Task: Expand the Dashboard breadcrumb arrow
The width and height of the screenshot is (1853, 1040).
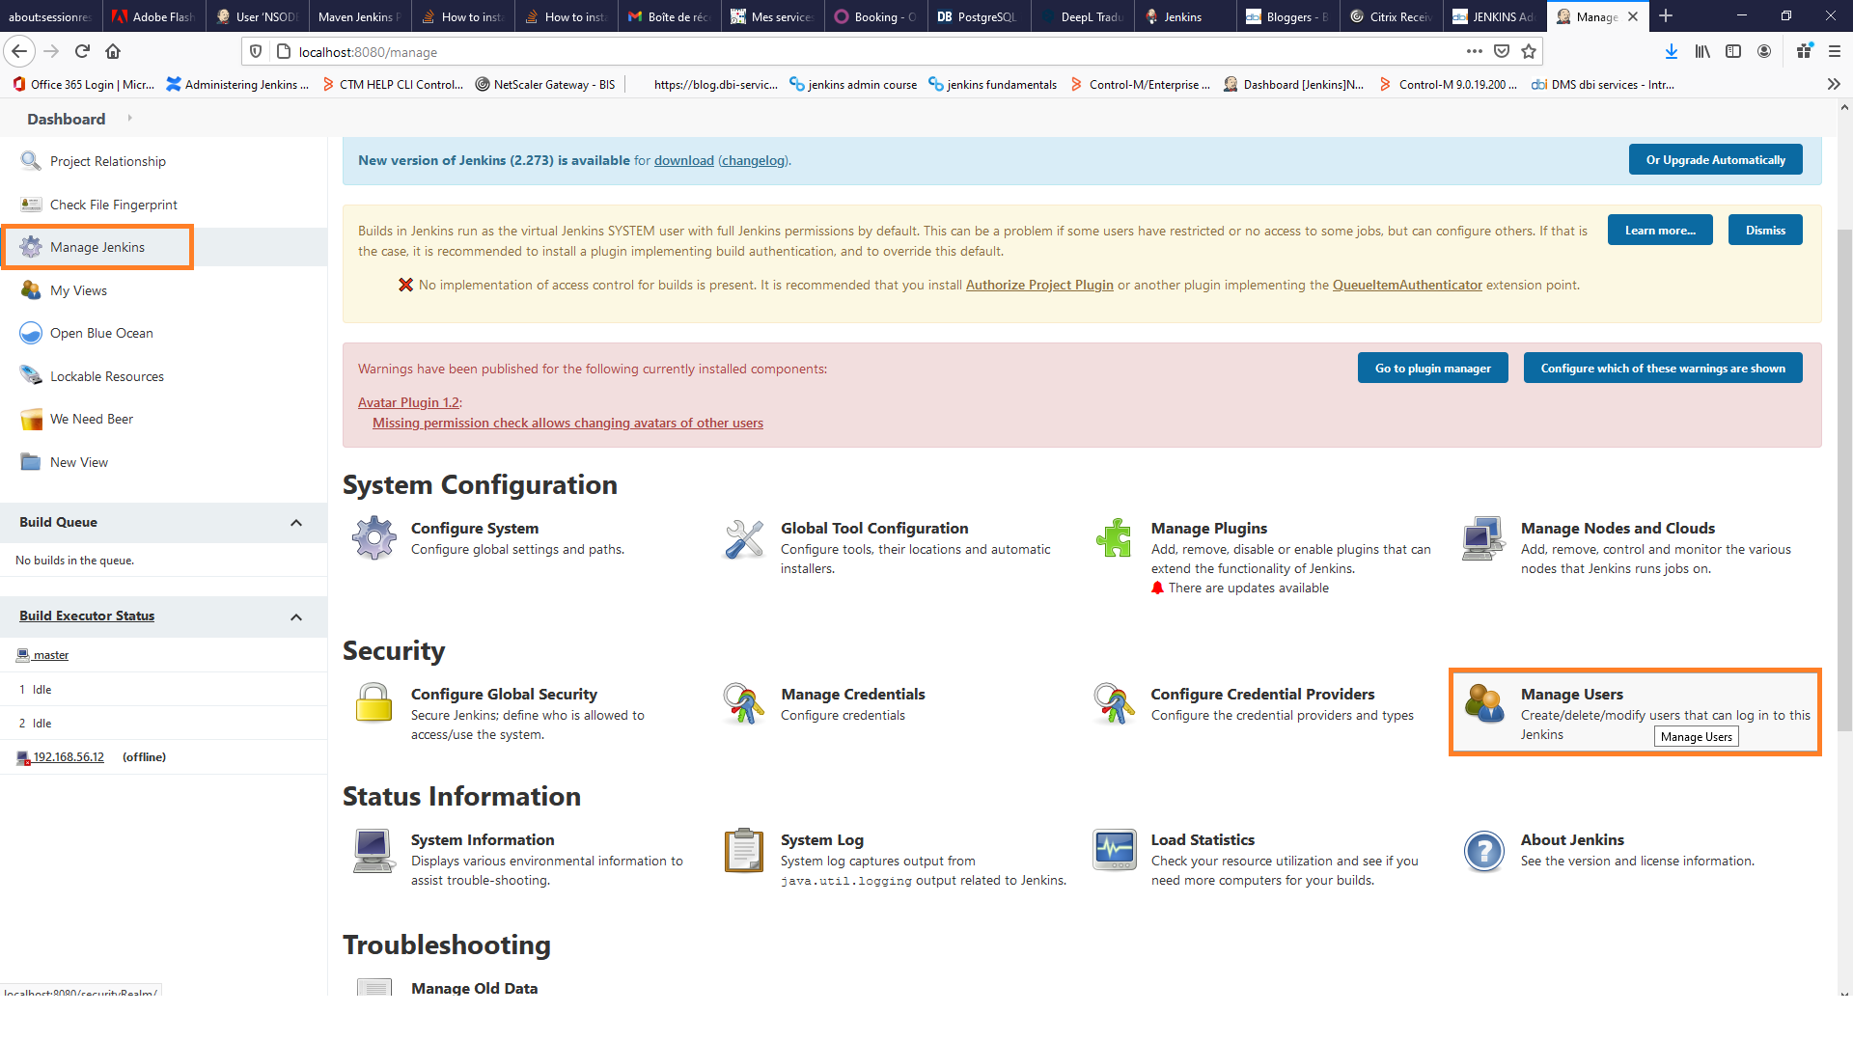Action: point(129,118)
